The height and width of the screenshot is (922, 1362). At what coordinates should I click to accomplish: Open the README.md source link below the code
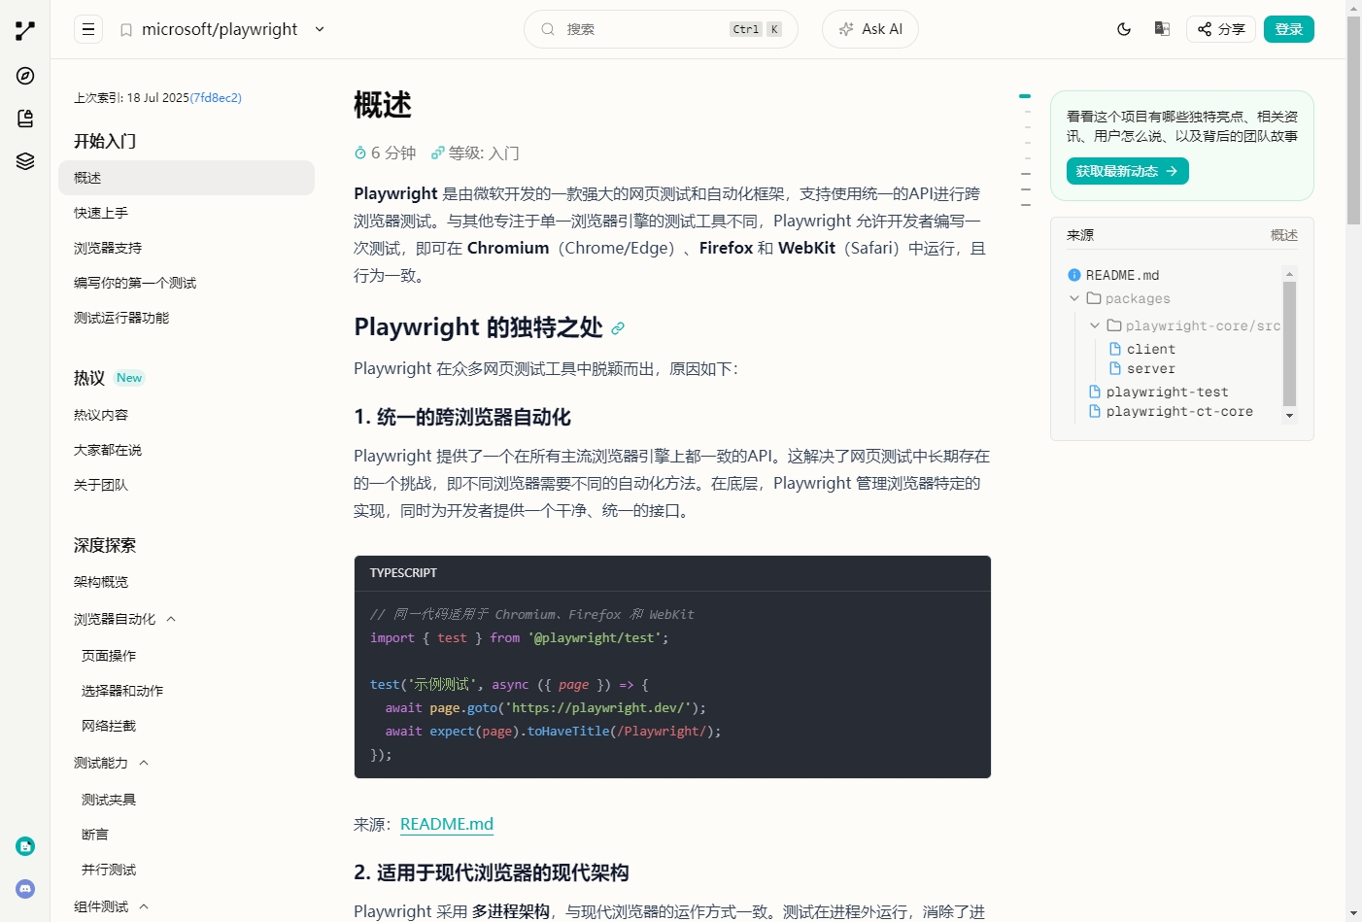pos(447,824)
